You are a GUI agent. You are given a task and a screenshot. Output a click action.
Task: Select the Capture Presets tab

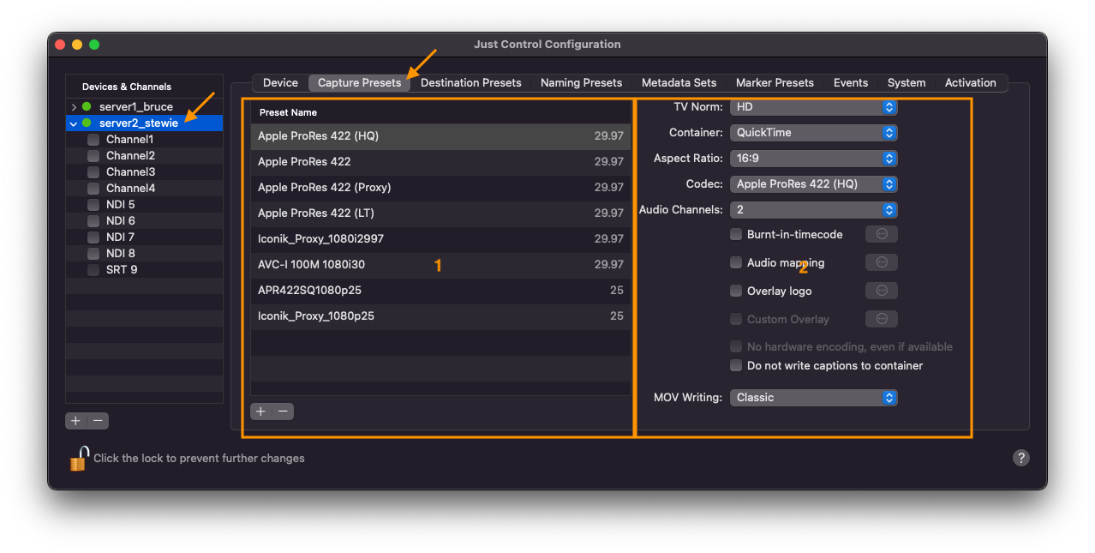(359, 83)
